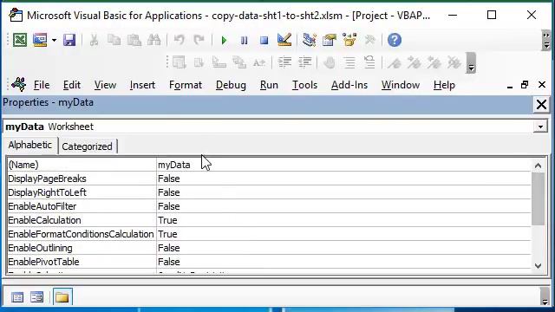Click the Complete Word A+ icon

(259, 62)
